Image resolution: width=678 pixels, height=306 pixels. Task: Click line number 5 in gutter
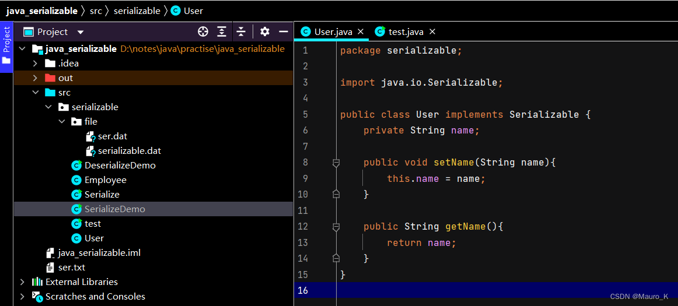[306, 115]
